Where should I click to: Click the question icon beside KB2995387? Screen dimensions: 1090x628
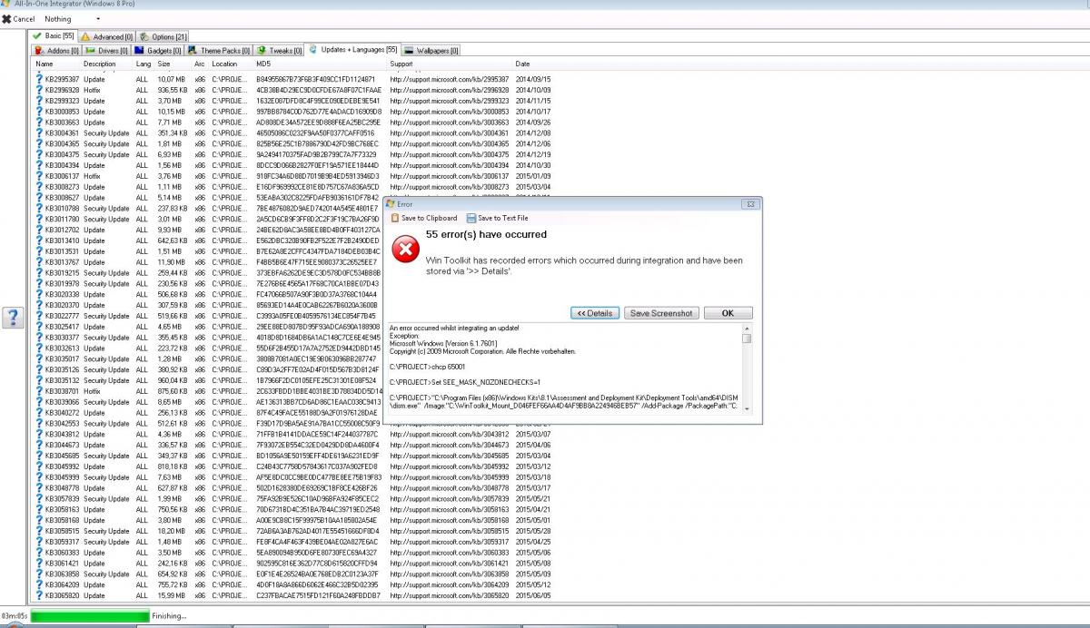tap(39, 79)
